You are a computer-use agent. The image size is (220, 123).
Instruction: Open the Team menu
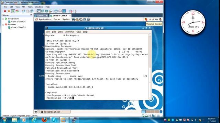coord(30,7)
